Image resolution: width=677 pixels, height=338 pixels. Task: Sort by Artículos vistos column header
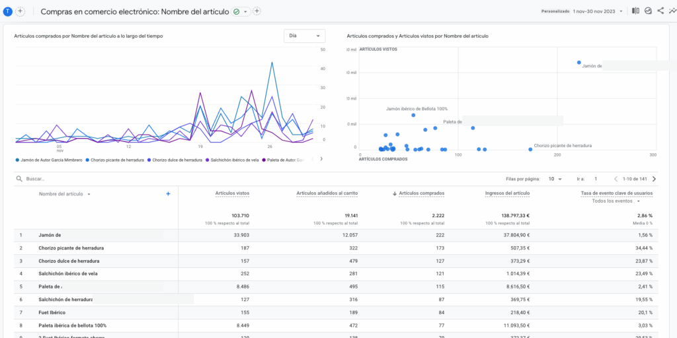(232, 193)
